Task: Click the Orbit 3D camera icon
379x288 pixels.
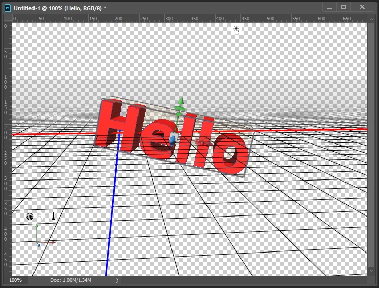Action: (30, 217)
